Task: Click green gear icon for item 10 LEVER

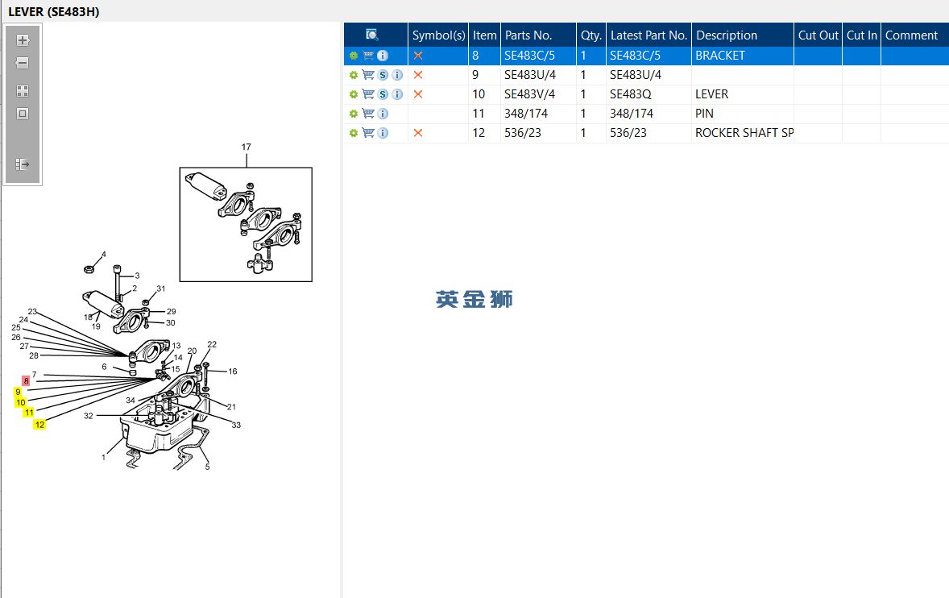Action: (x=354, y=94)
